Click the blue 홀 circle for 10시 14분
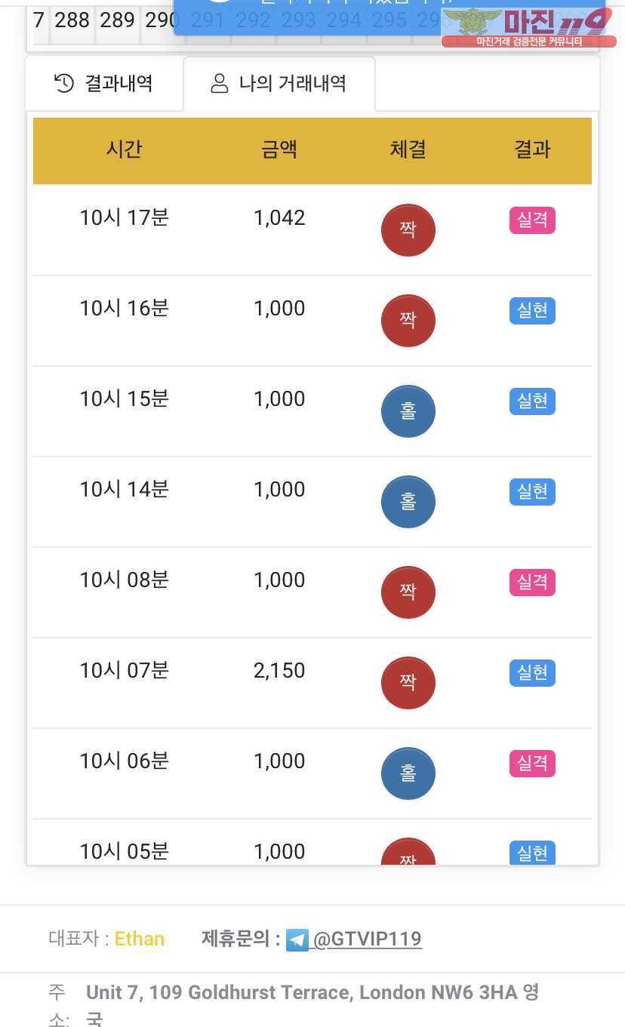The width and height of the screenshot is (625, 1027). pyautogui.click(x=408, y=502)
